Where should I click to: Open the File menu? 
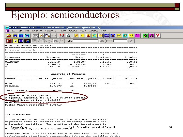point(13,31)
